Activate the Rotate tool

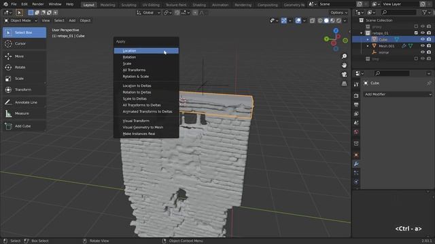click(24, 67)
